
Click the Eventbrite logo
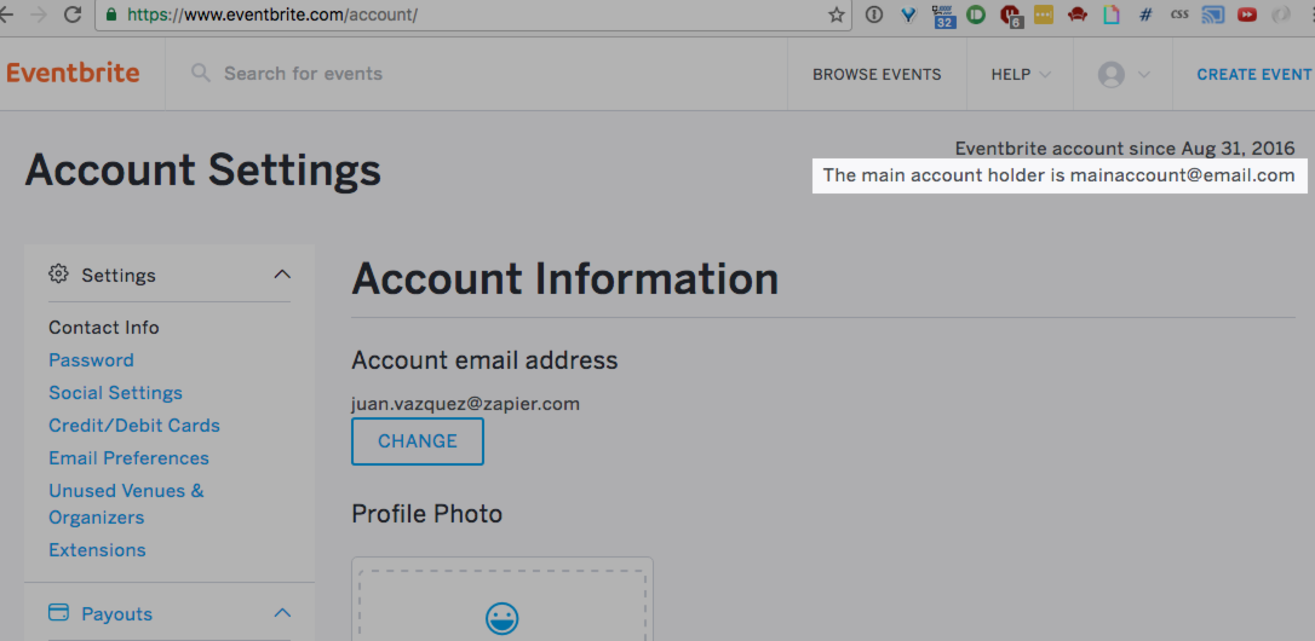click(73, 73)
